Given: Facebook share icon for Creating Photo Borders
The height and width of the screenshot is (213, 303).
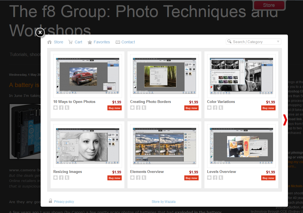Looking at the screenshot, I should click(x=138, y=108).
